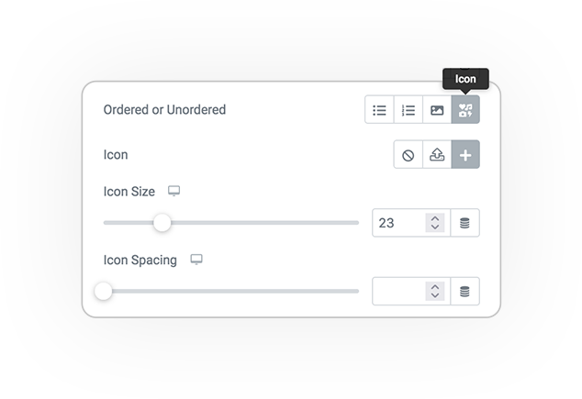Screen dimensions: 582x399
Task: Click the middle of Icon Size track
Action: point(231,223)
